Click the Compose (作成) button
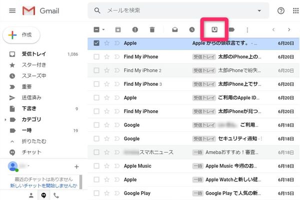The height and width of the screenshot is (200, 300). tap(21, 35)
